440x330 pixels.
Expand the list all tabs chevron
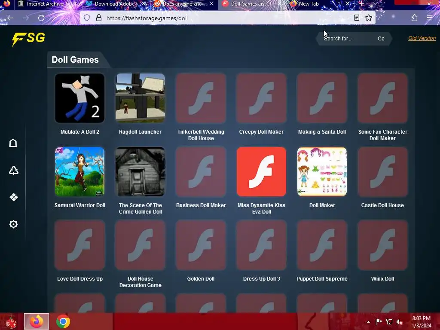(x=375, y=3)
